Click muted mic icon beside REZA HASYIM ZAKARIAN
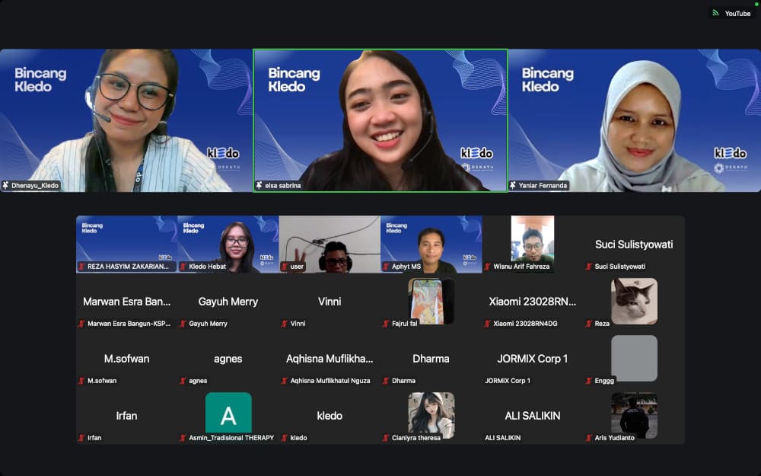This screenshot has width=761, height=476. click(x=81, y=266)
